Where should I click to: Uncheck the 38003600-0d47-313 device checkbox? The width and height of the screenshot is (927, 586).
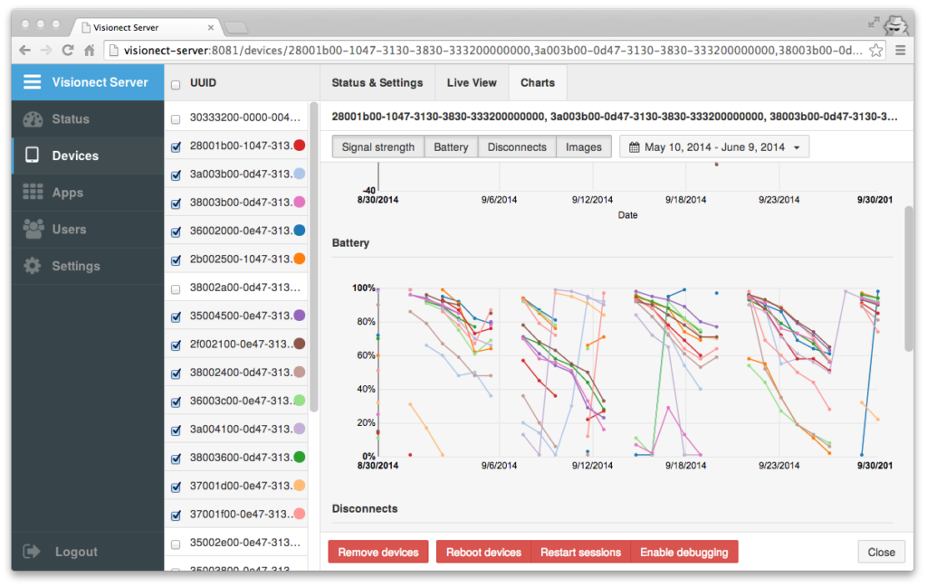pyautogui.click(x=176, y=459)
